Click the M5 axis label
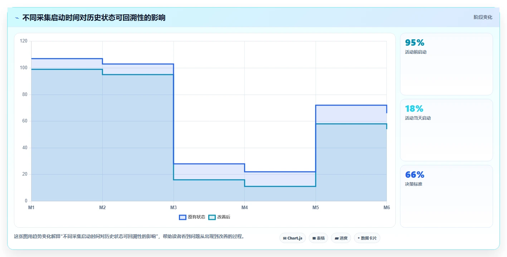The height and width of the screenshot is (257, 507). click(316, 207)
